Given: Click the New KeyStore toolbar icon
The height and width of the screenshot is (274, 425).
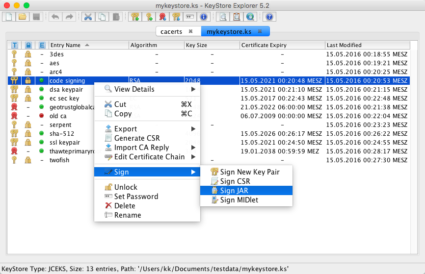Looking at the screenshot, I should click(x=9, y=17).
